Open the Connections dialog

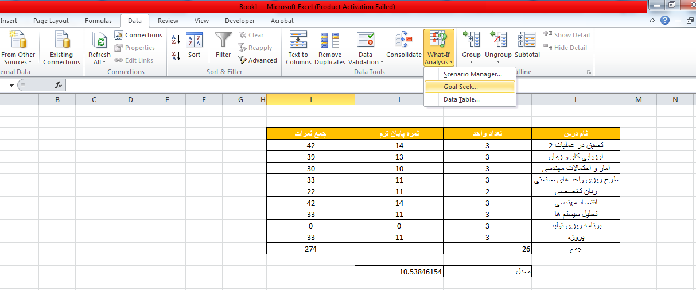[x=138, y=35]
